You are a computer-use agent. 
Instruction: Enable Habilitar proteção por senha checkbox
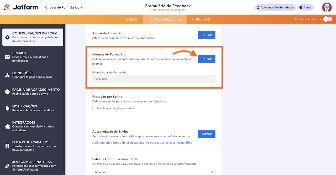[94, 108]
